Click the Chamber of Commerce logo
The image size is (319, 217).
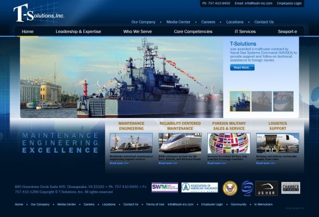point(290,188)
